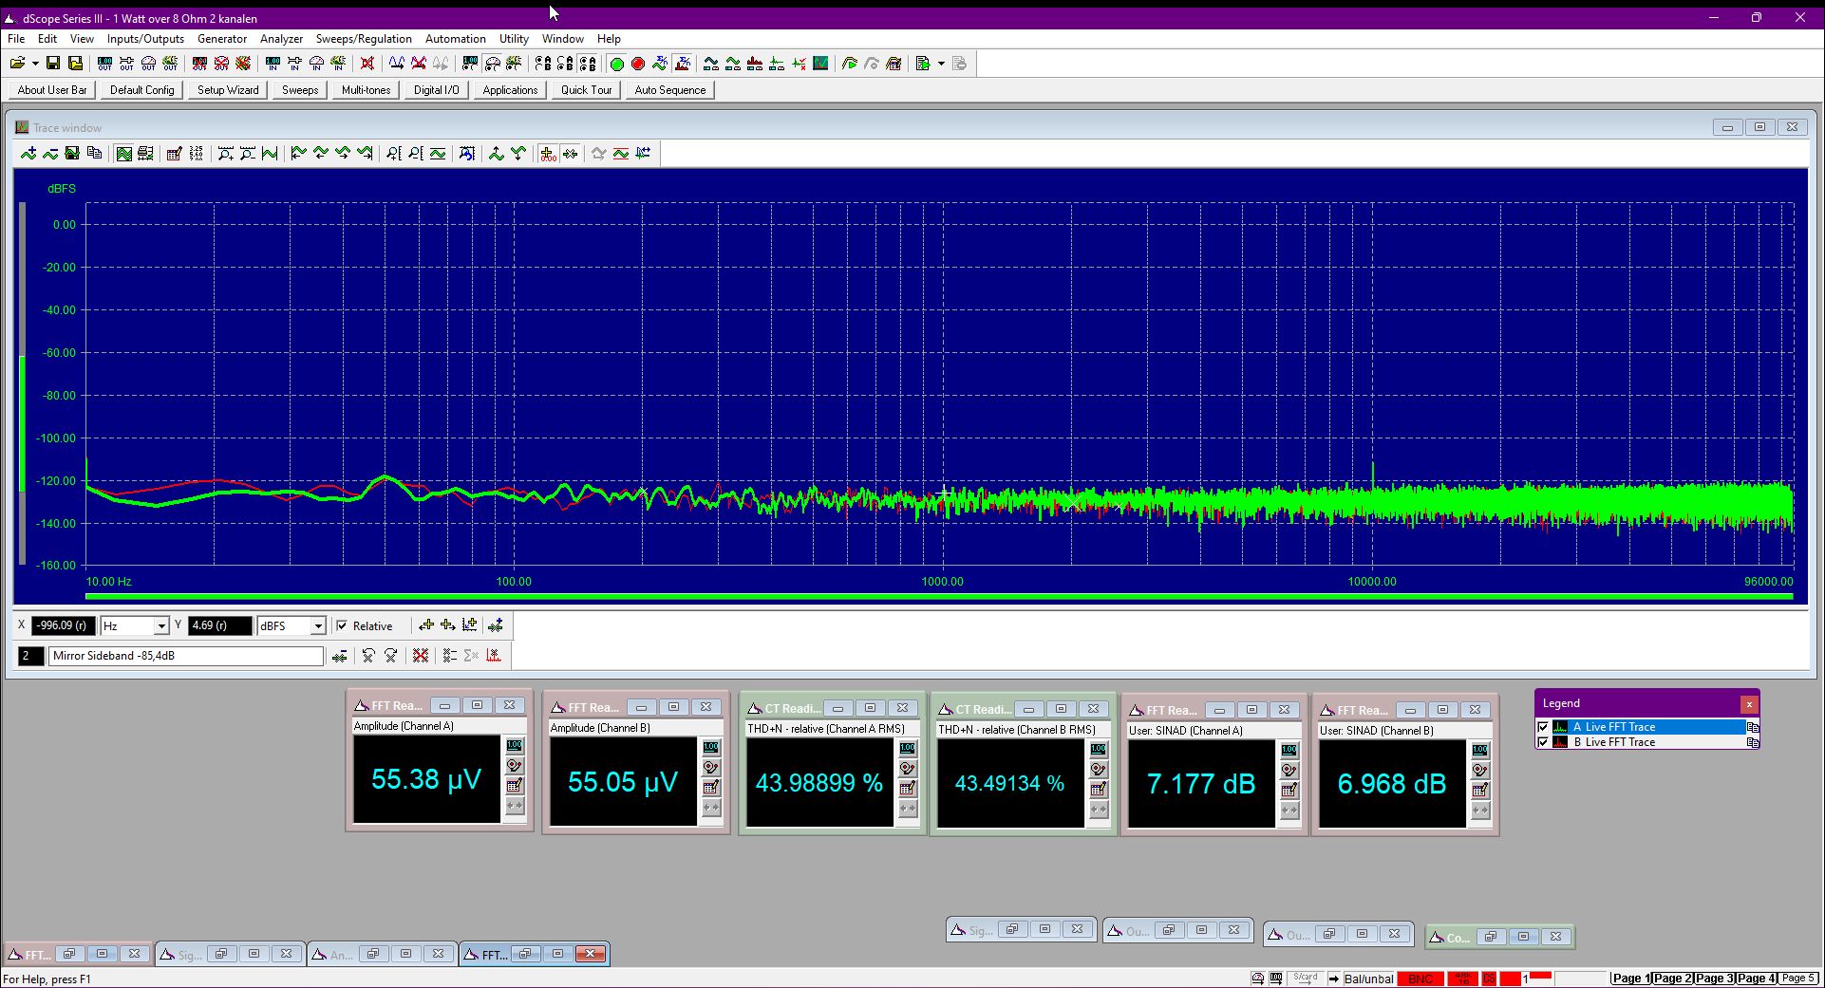
Task: Click the red stop button in toolbar
Action: 638,64
